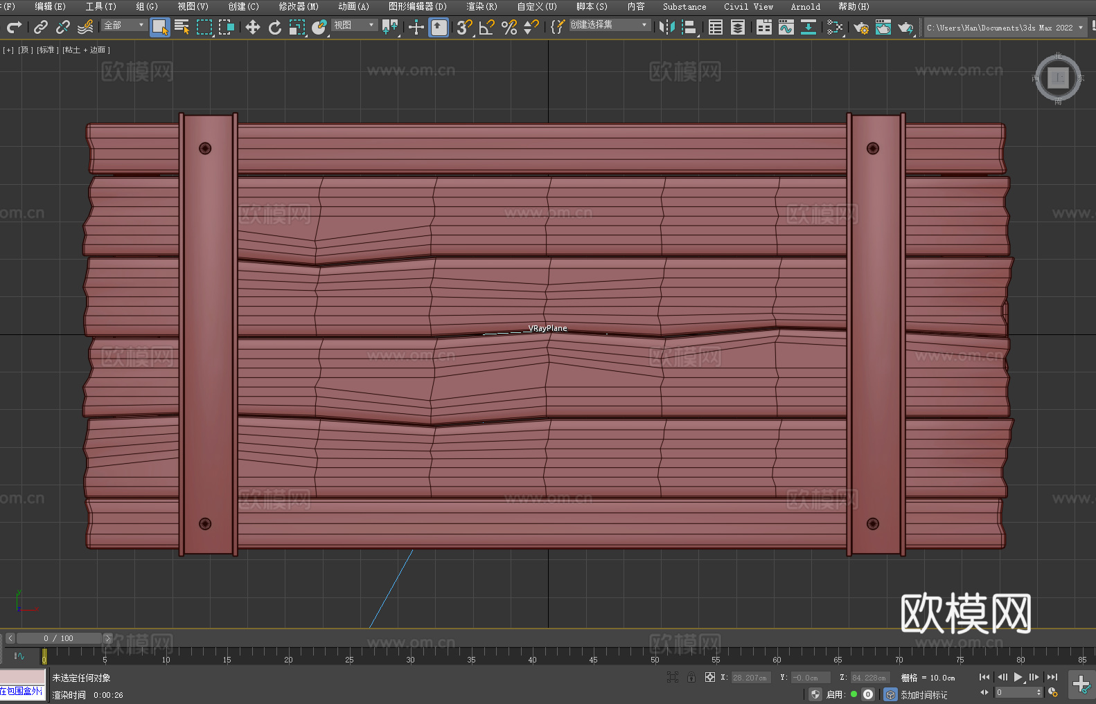
Task: Open the '组(G)' menu
Action: [147, 6]
